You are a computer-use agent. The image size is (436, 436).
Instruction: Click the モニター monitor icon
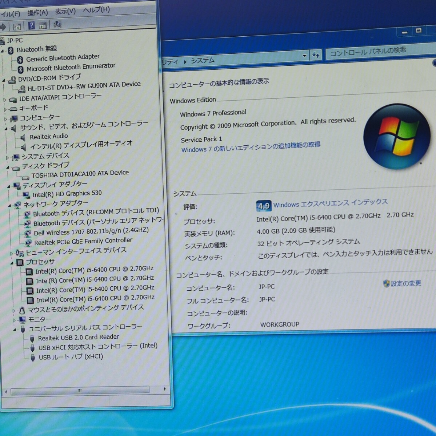click(23, 320)
